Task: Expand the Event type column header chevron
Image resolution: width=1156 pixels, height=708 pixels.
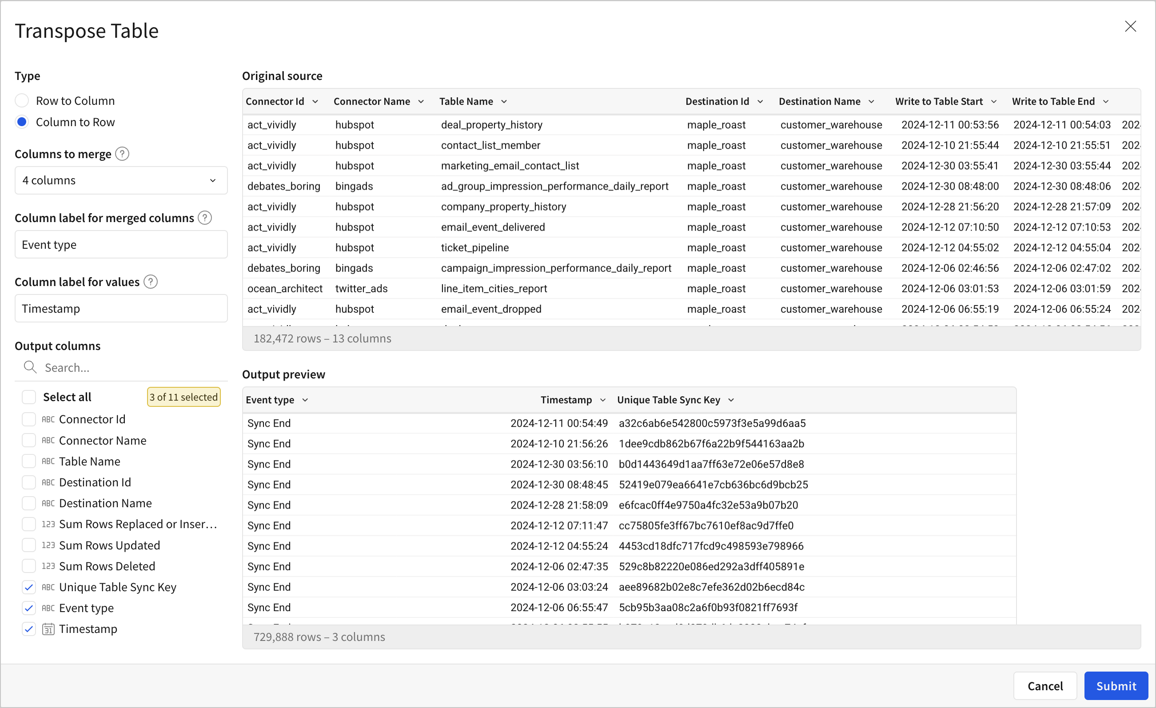Action: coord(305,400)
